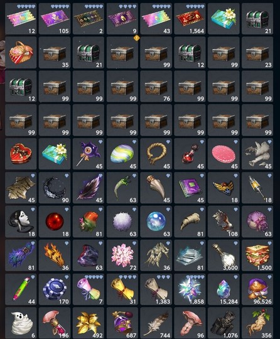Screen dimensions: 280x339
Task: Select the red heart-shaped chocolate box
Action: click(x=21, y=154)
